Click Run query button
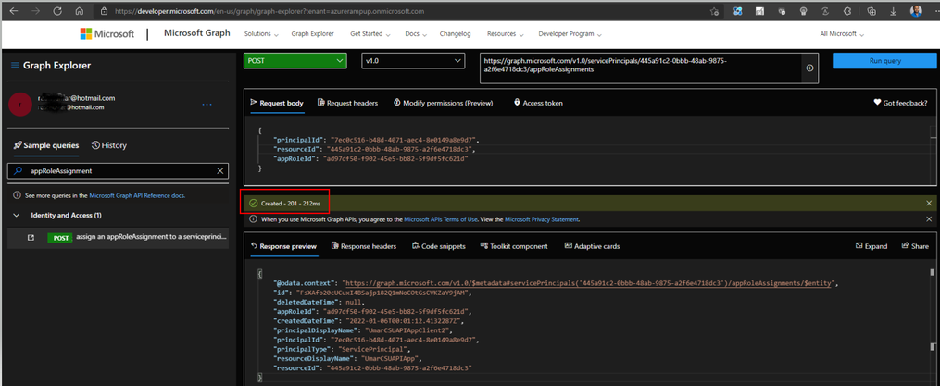This screenshot has height=386, width=940. (884, 60)
